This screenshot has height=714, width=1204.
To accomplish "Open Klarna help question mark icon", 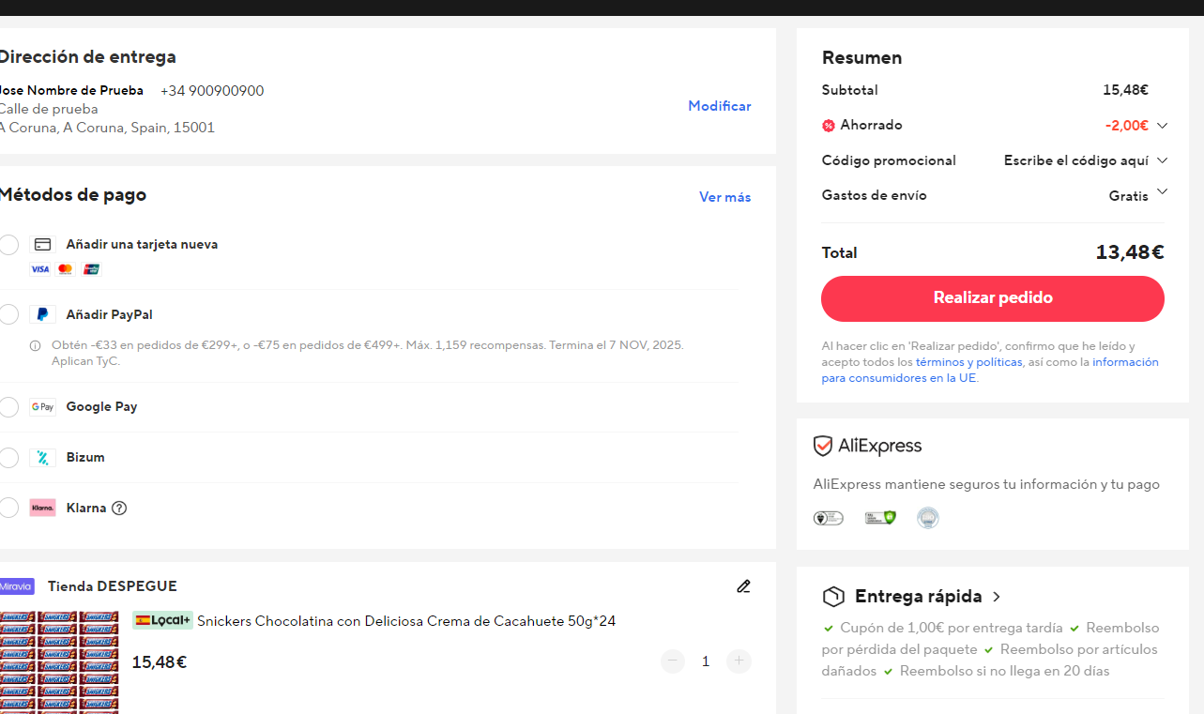I will [x=119, y=509].
